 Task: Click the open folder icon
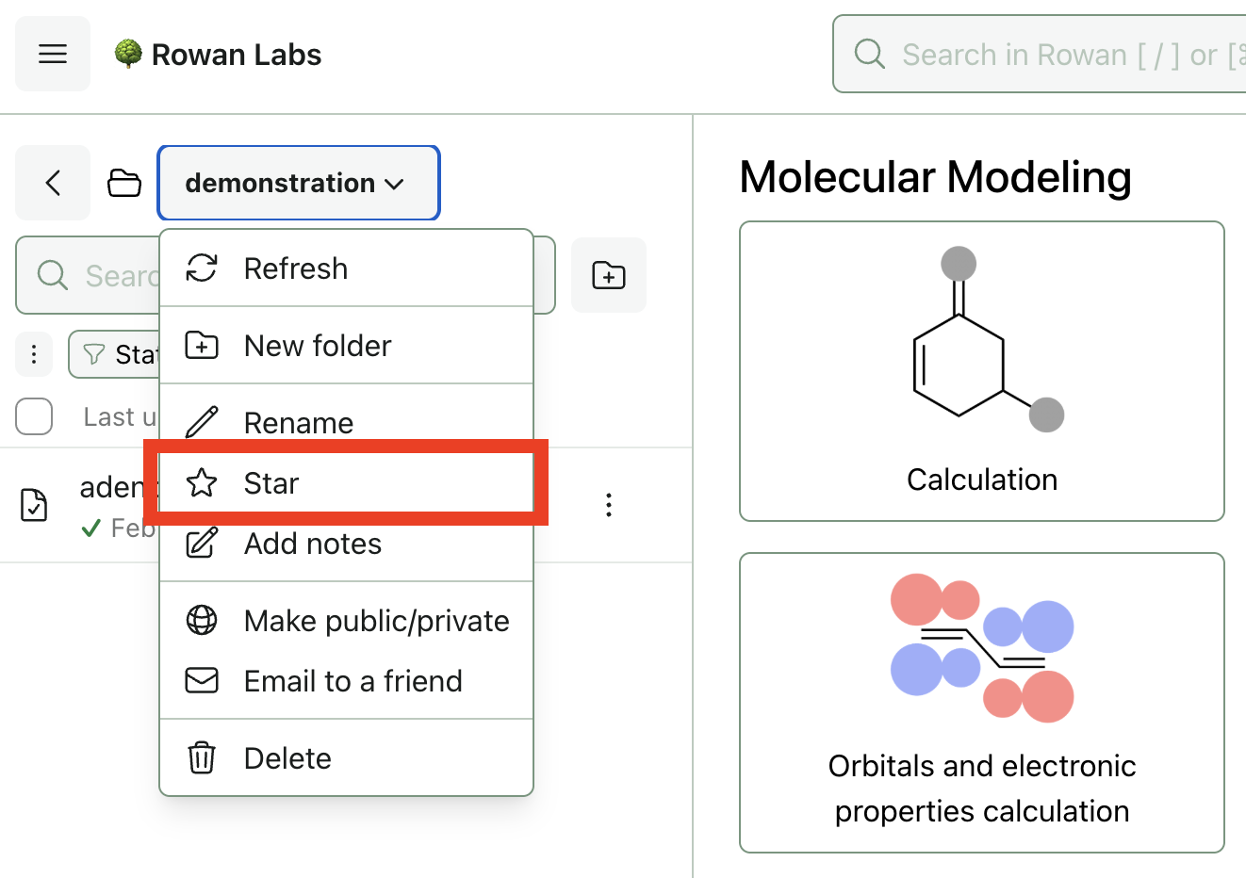click(123, 183)
